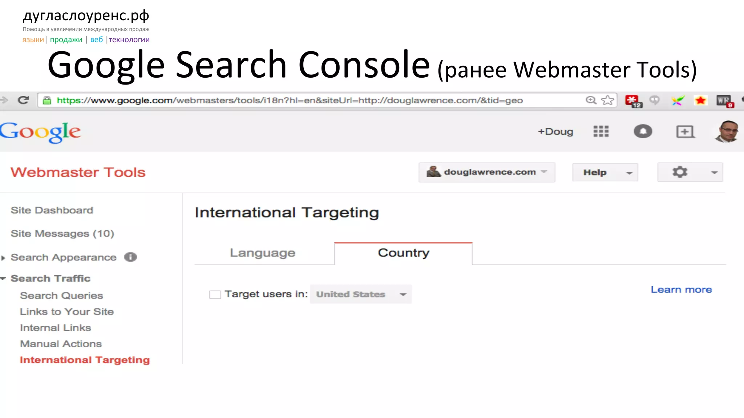Viewport: 744px width, 418px height.
Task: Click the bookmark star in address bar
Action: 607,100
